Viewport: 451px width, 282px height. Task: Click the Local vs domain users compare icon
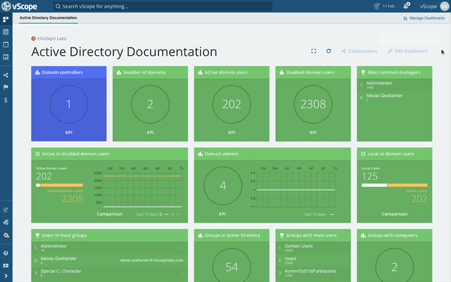click(363, 154)
